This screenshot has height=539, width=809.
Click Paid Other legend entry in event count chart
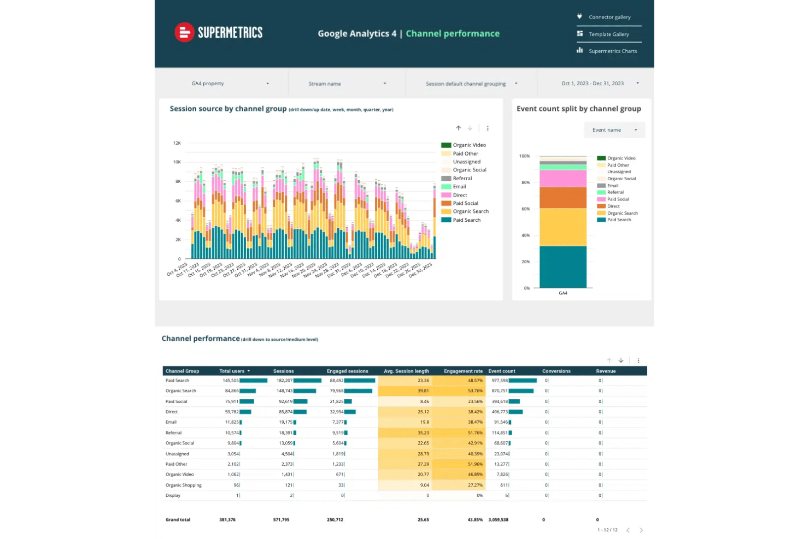pyautogui.click(x=613, y=165)
